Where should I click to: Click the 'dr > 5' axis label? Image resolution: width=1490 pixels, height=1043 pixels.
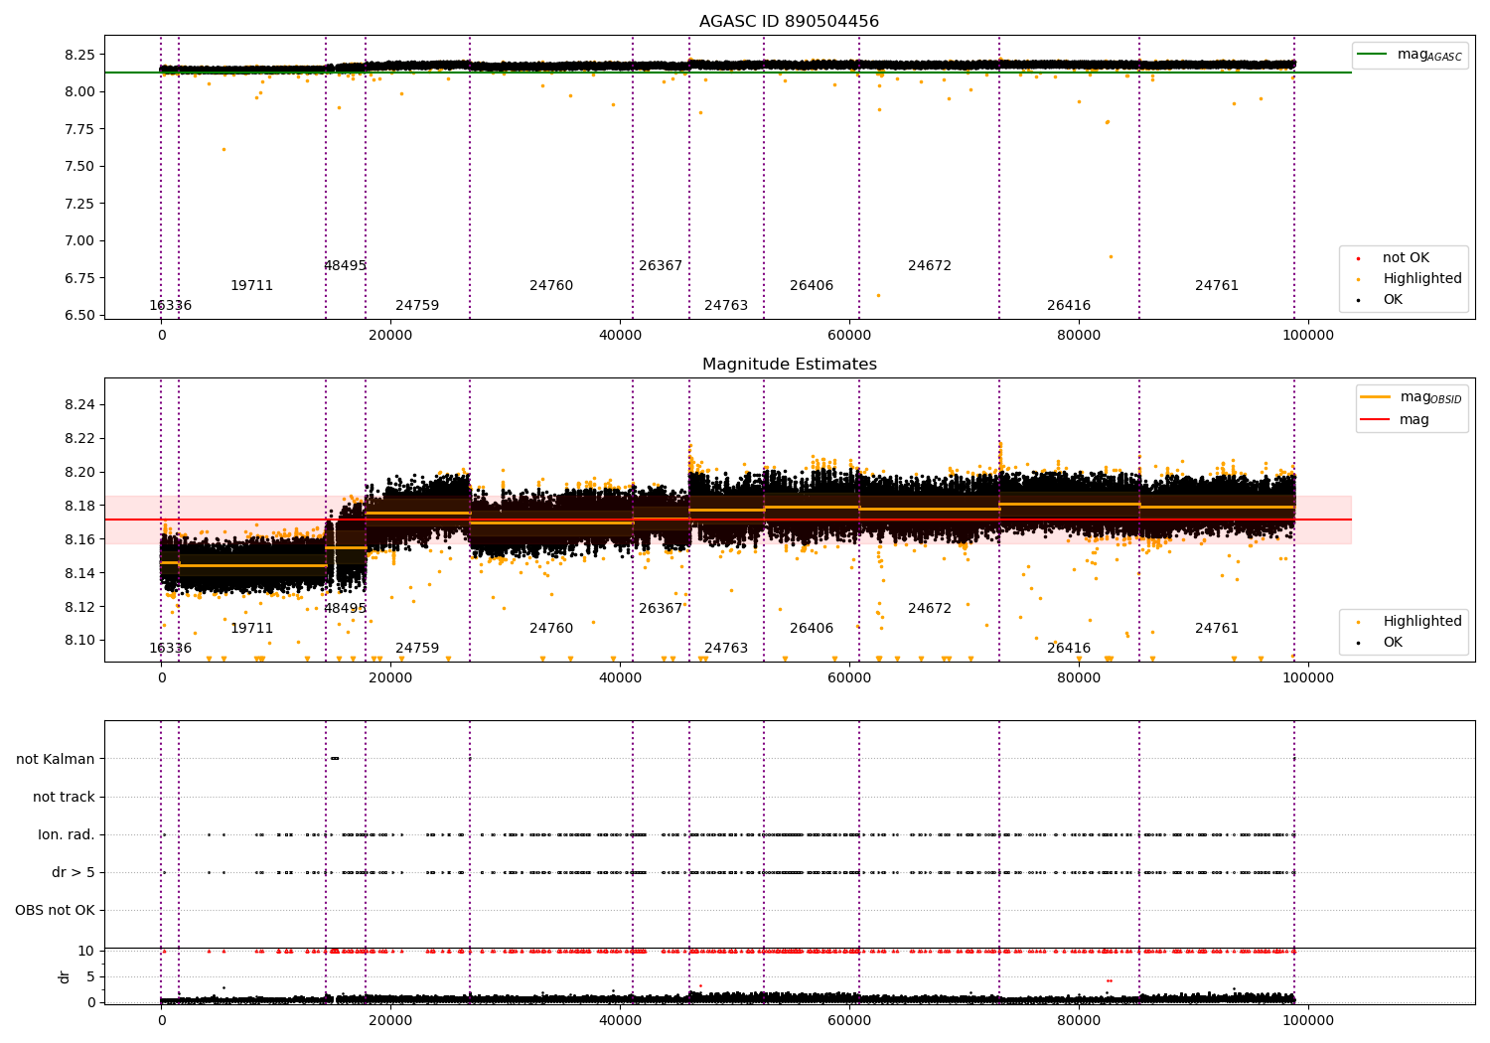coord(74,873)
